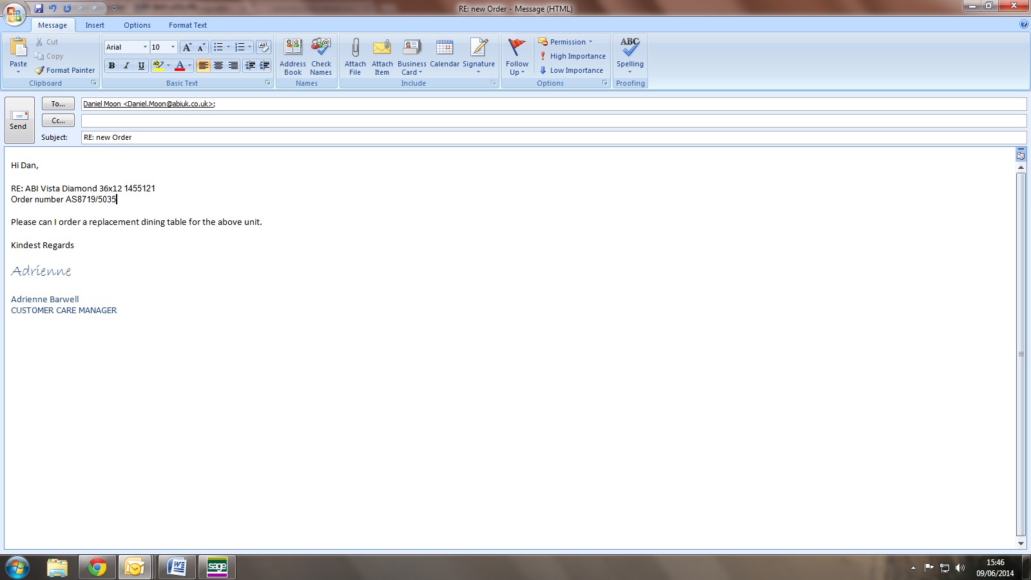Click the Attach File paperclip icon

(355, 49)
